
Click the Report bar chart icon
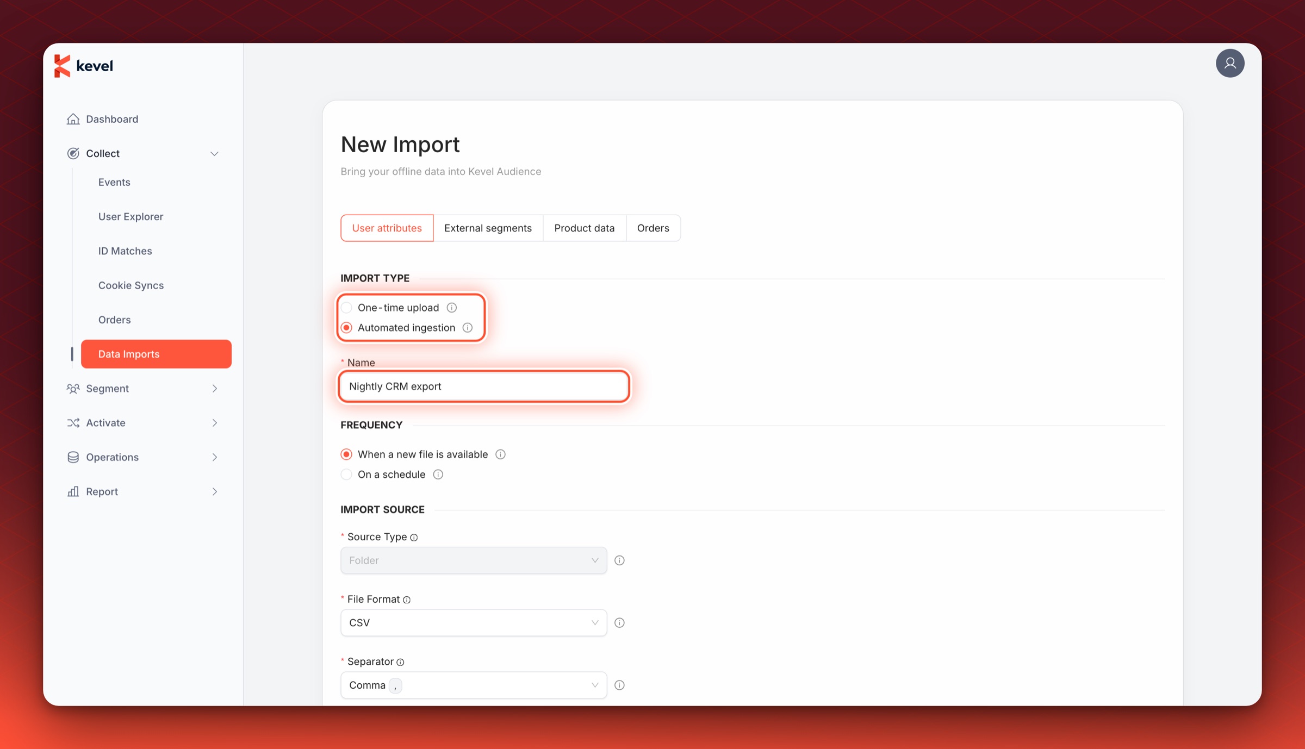click(x=73, y=491)
